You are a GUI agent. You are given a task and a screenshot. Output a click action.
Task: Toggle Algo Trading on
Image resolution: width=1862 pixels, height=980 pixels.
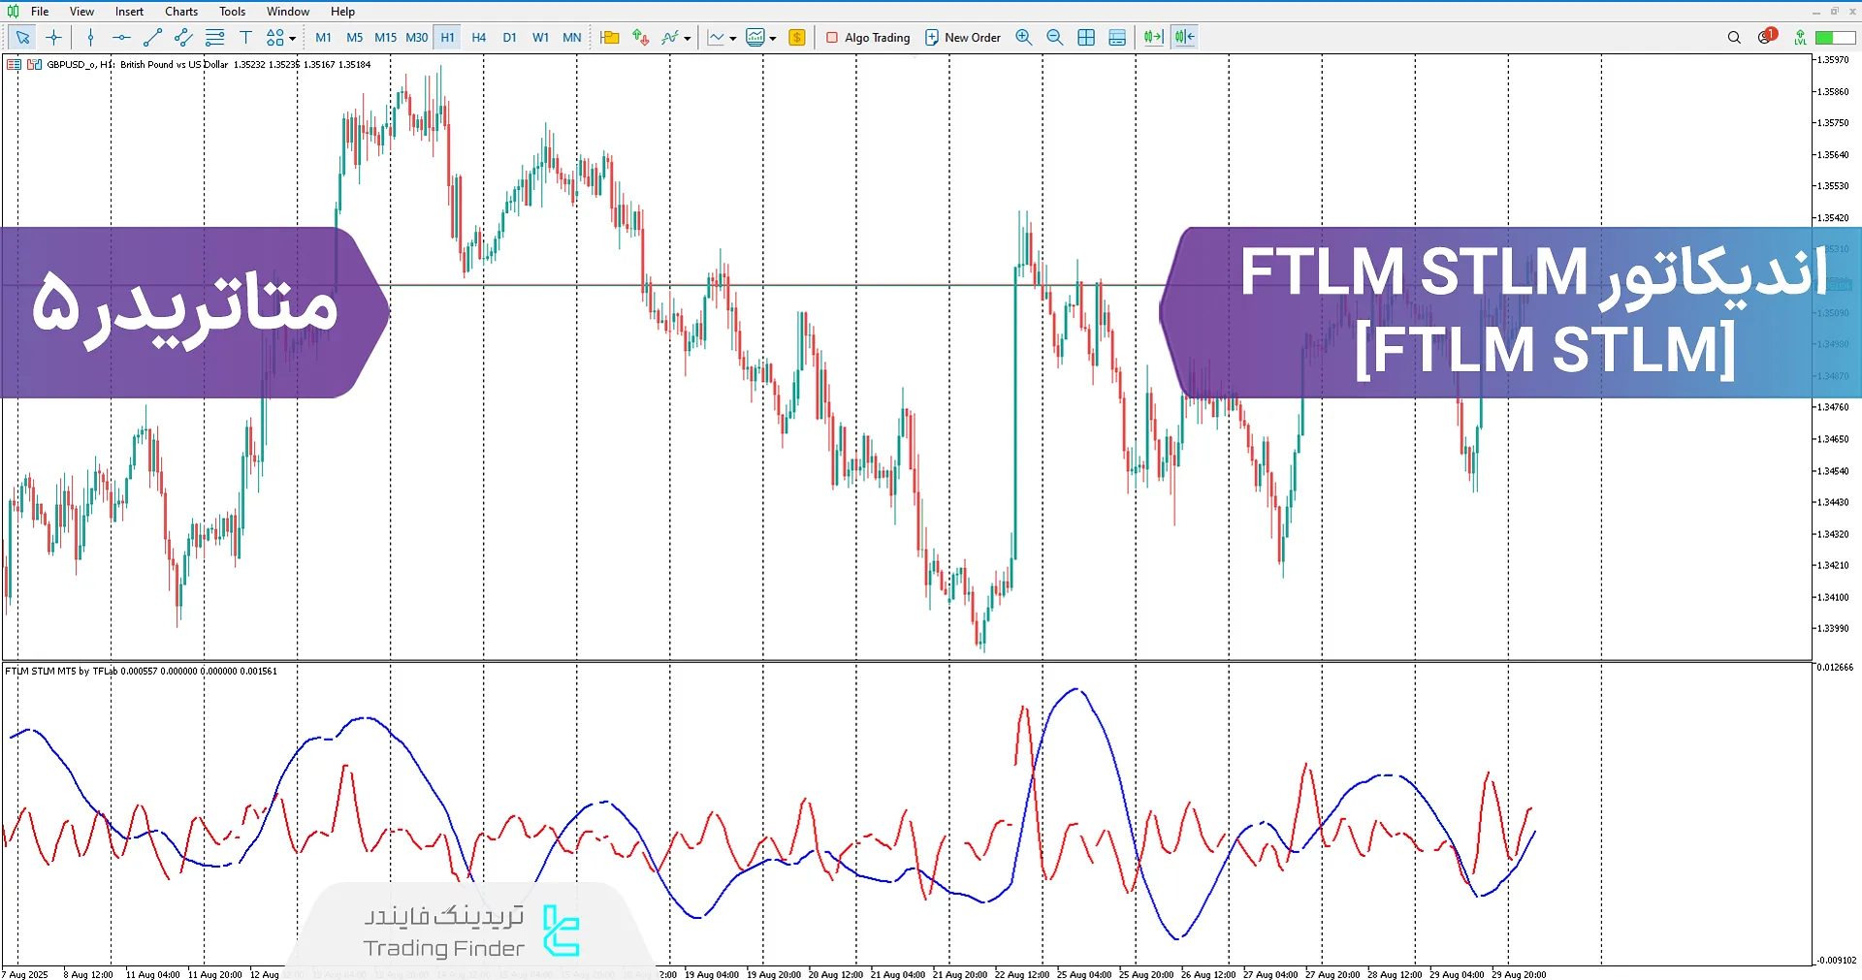[x=868, y=37]
